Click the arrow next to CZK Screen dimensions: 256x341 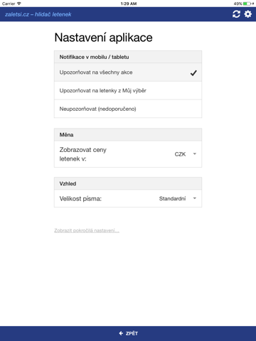pos(195,154)
